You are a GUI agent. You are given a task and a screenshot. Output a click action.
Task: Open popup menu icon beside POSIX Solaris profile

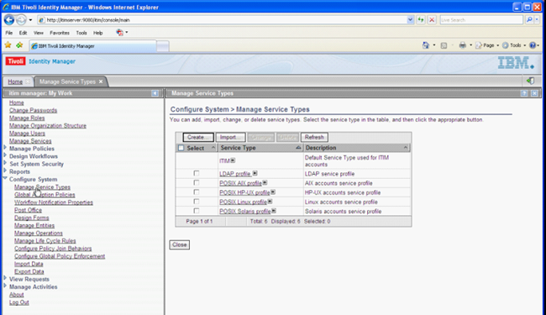[x=274, y=211]
